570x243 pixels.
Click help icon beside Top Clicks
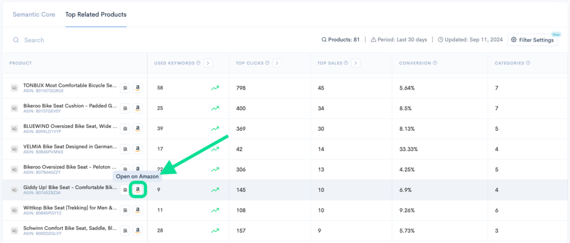(x=268, y=63)
